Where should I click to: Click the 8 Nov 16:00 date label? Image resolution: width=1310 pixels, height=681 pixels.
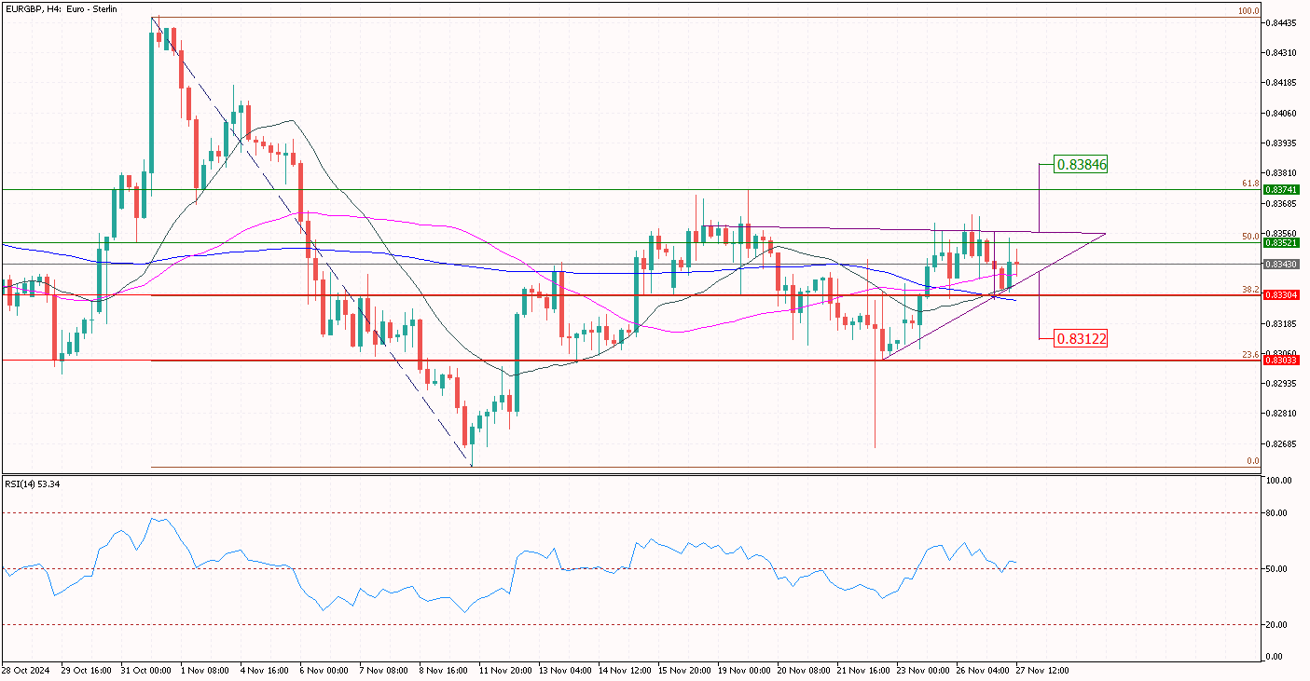(x=446, y=670)
